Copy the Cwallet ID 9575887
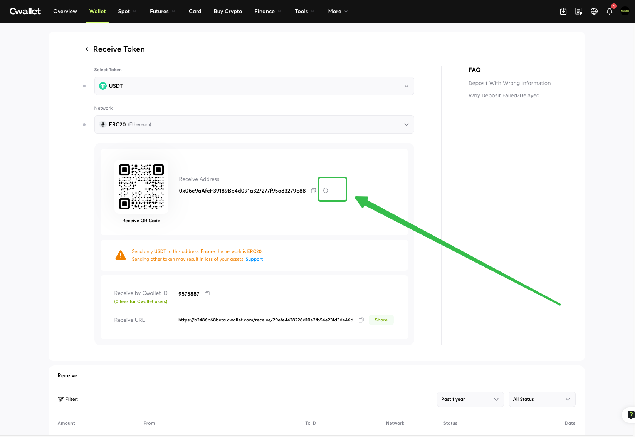Viewport: 635px width, 437px height. click(207, 294)
